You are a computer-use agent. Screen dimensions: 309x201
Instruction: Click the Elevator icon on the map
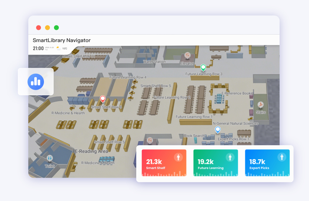pos(188,56)
